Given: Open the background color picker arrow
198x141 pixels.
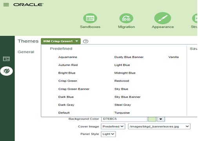Looking at the screenshot, I should [161, 119].
